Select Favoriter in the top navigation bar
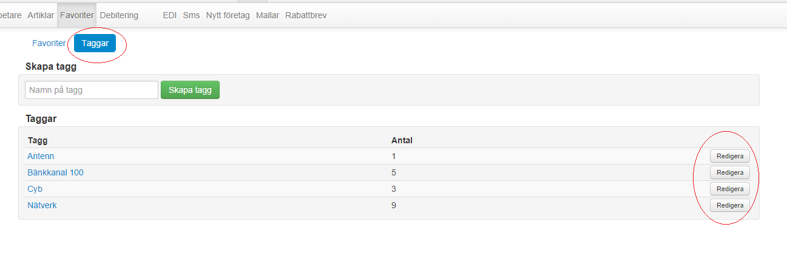 coord(77,15)
